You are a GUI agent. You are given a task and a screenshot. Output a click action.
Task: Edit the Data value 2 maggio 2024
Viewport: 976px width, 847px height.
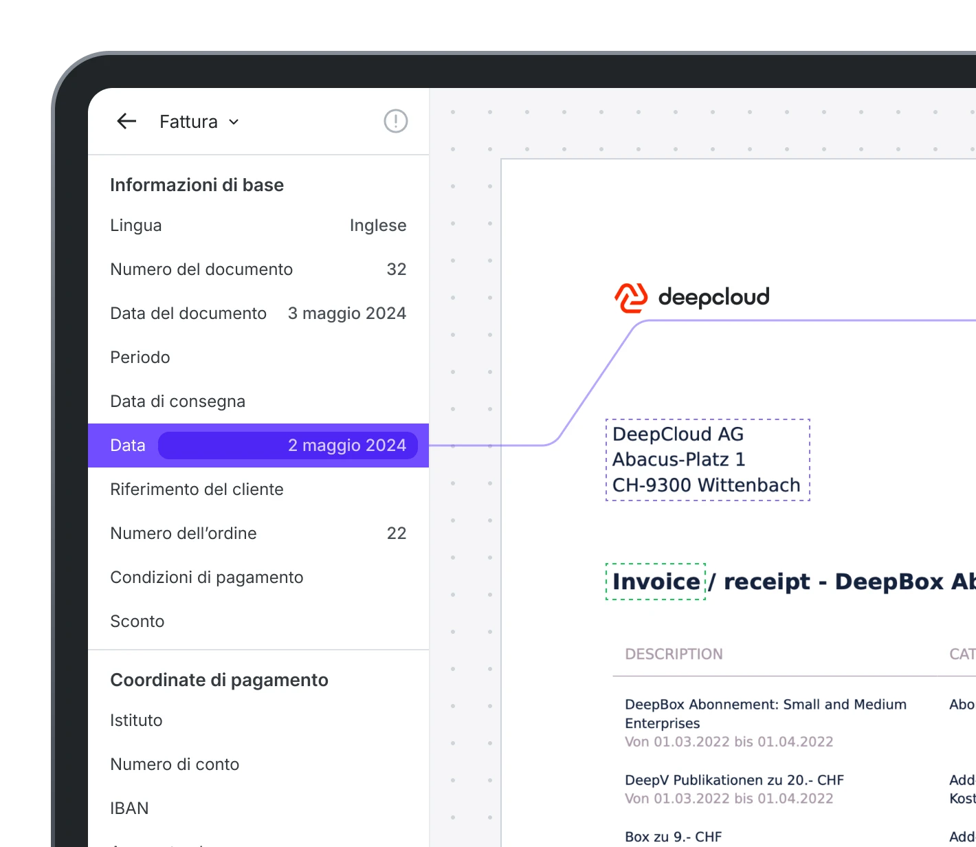(288, 445)
